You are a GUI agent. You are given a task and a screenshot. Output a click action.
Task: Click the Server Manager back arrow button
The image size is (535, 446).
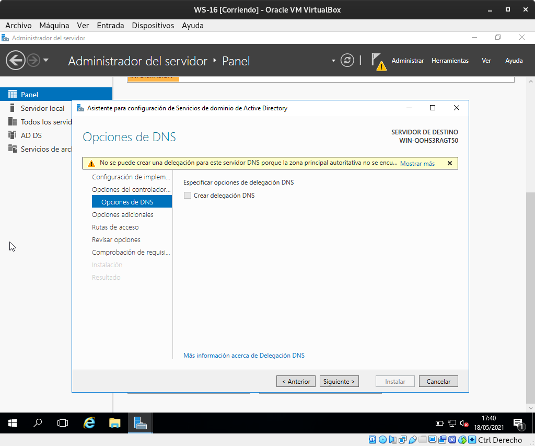pos(16,61)
